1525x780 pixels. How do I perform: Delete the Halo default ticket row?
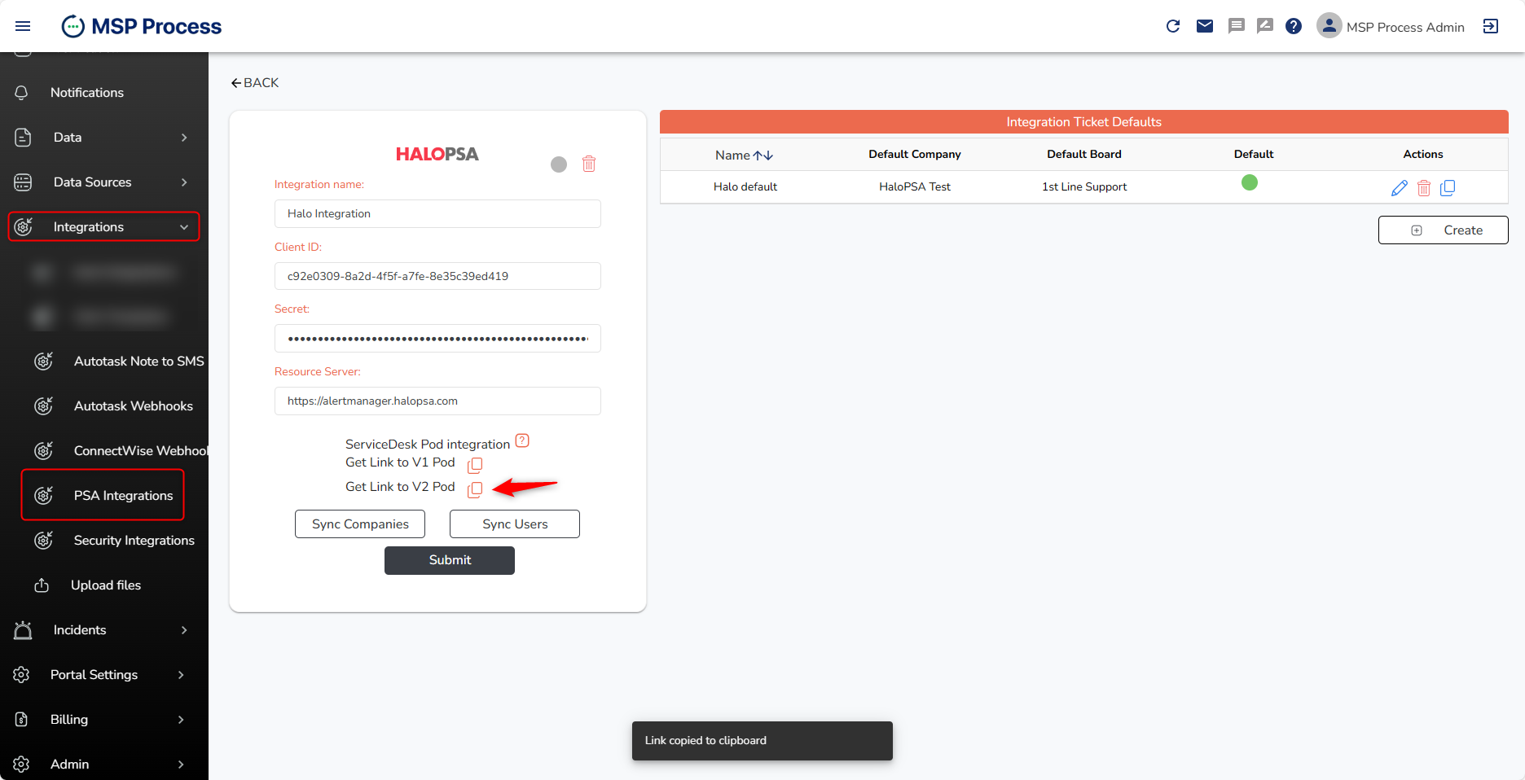click(1424, 188)
